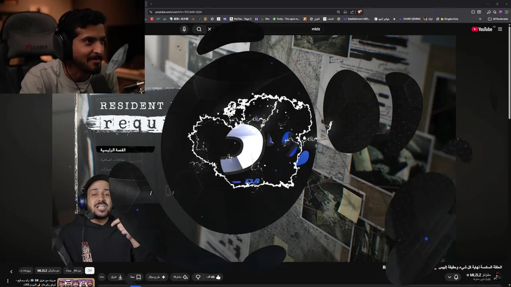
Task: Open the recommended video's three-dot menu
Action: (x=8, y=281)
